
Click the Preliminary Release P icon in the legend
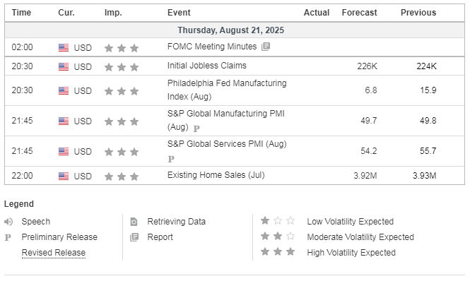(8, 237)
